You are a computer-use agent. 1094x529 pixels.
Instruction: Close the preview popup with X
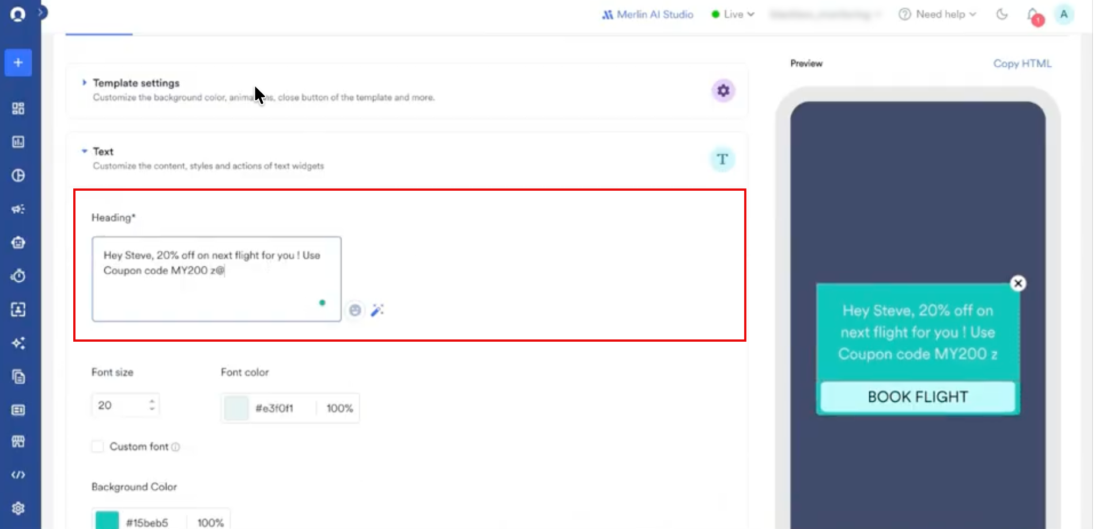coord(1018,284)
